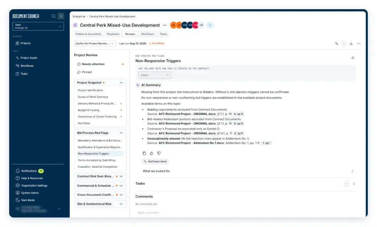Click the Project Assist icon in review toolbar
377x227 pixels.
coord(336,43)
